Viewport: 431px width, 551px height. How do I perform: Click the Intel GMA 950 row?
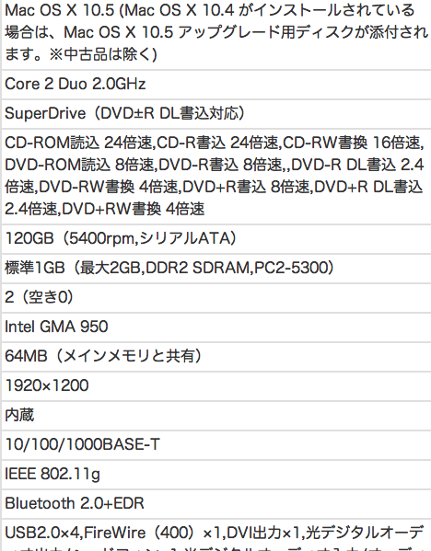pos(216,327)
